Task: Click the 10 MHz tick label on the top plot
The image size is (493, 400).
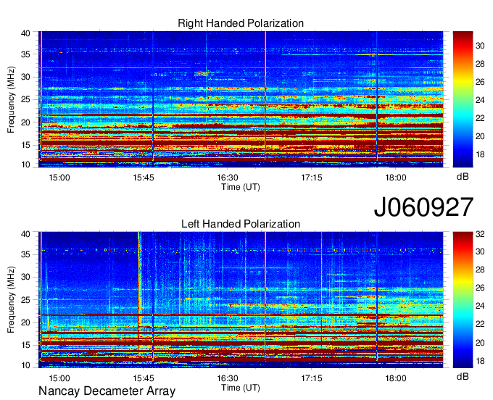Action: [25, 164]
